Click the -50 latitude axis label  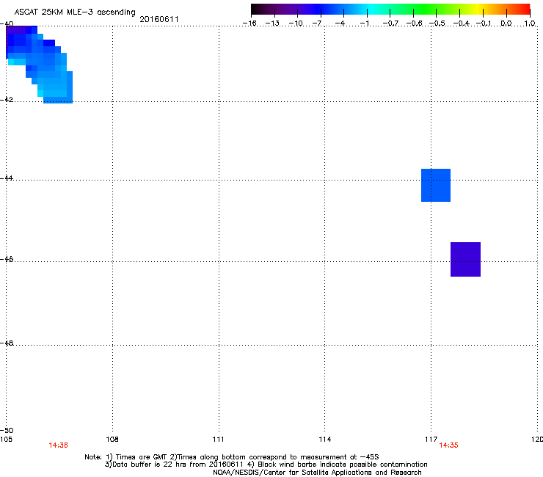pyautogui.click(x=7, y=430)
